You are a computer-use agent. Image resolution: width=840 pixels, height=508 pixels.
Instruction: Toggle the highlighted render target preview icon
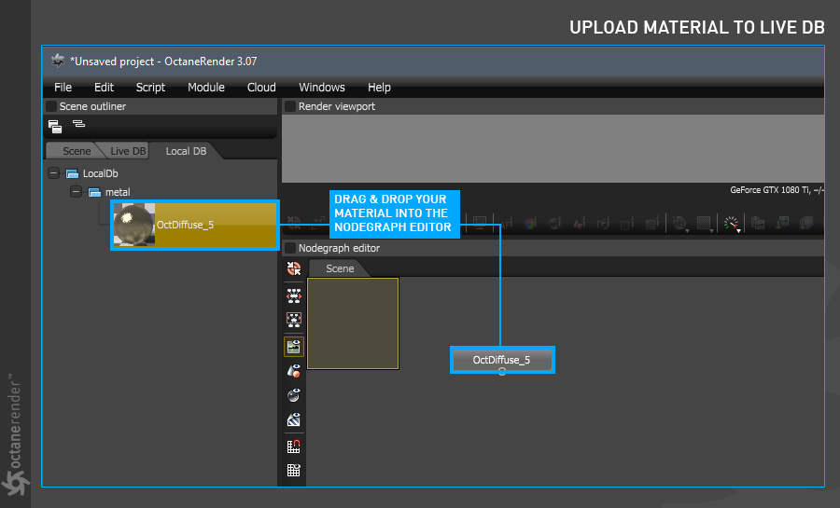[294, 347]
